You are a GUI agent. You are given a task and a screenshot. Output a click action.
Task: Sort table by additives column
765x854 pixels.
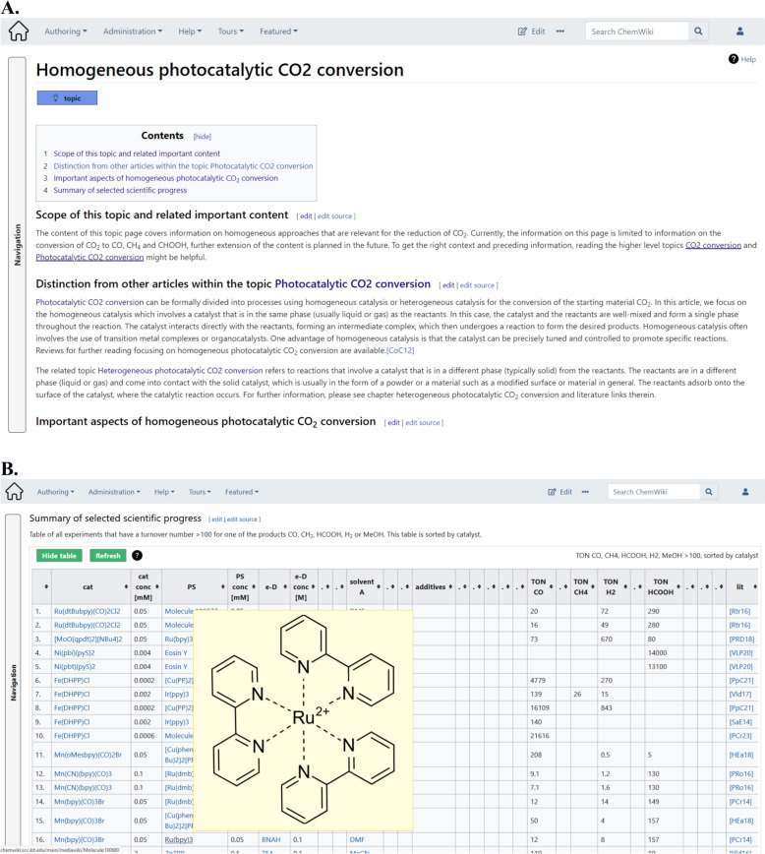(x=450, y=586)
